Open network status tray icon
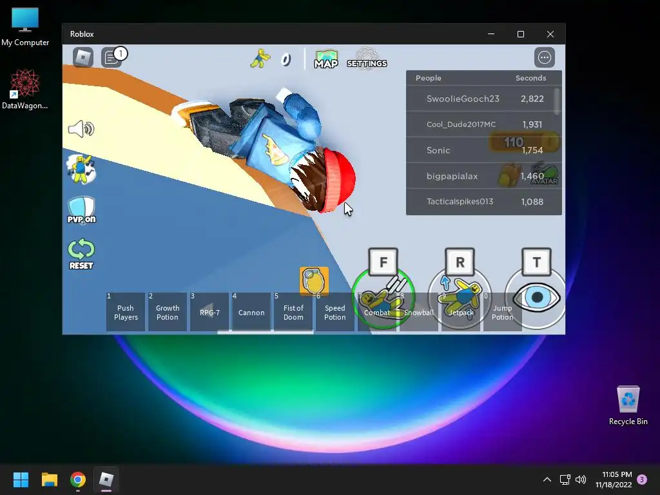Viewport: 660px width, 495px height. point(565,480)
